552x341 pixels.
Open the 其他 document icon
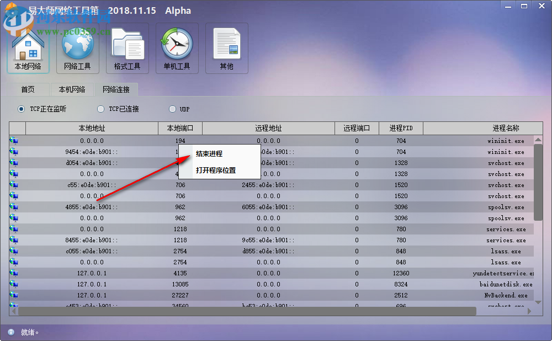click(x=227, y=49)
